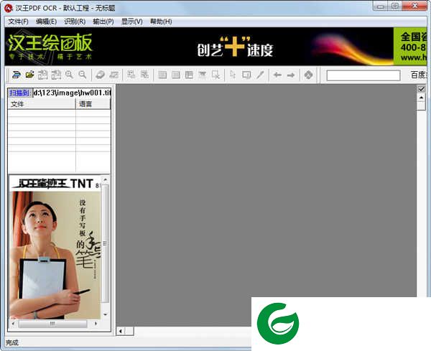The height and width of the screenshot is (351, 431).
Task: Click the thumbnail panel scroll up arrow
Action: point(106,180)
